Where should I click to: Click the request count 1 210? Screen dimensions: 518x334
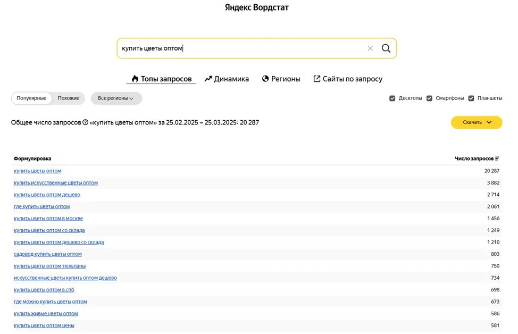tap(493, 242)
